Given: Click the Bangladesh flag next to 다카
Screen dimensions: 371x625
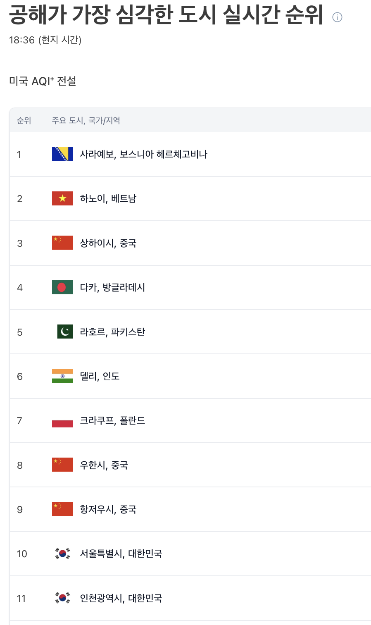Looking at the screenshot, I should coord(62,287).
